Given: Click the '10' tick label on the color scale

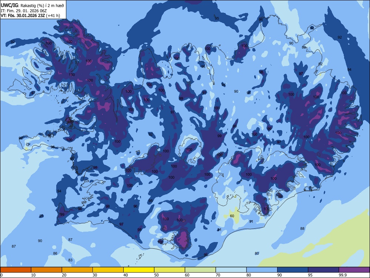Looking at the screenshot, I should coord(33,275).
